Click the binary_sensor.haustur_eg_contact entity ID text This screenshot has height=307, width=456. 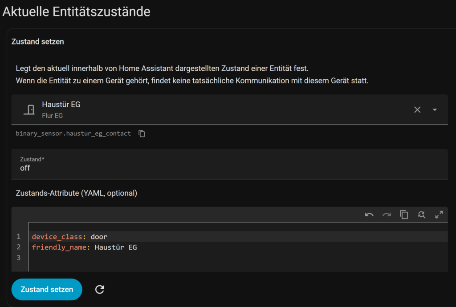(x=73, y=133)
